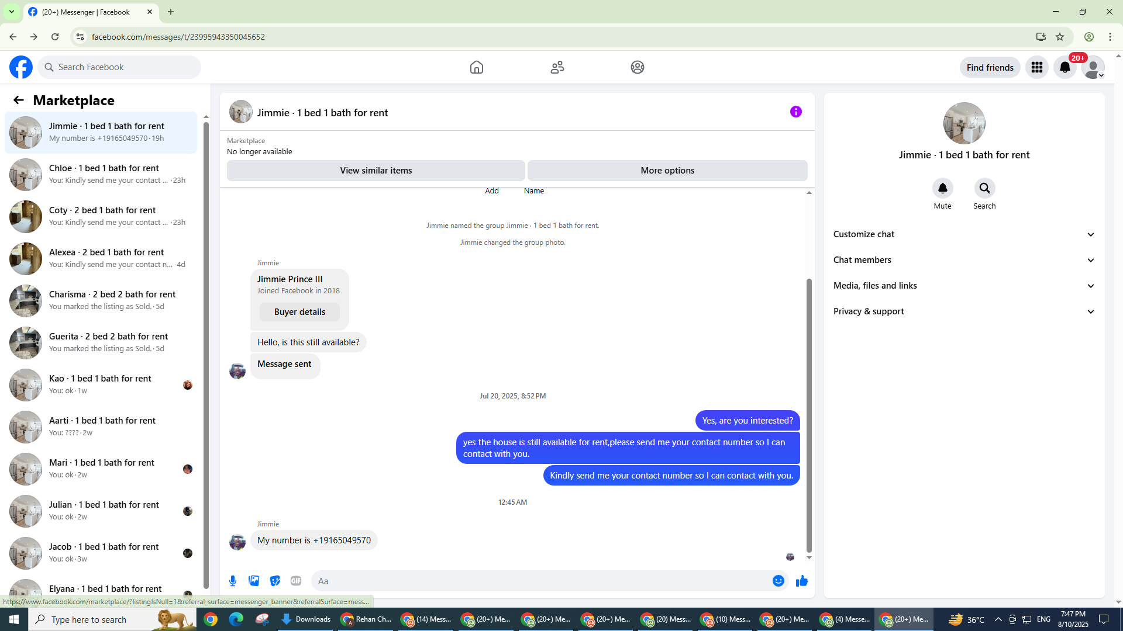Open Facebook Home from top navigation

tap(476, 67)
